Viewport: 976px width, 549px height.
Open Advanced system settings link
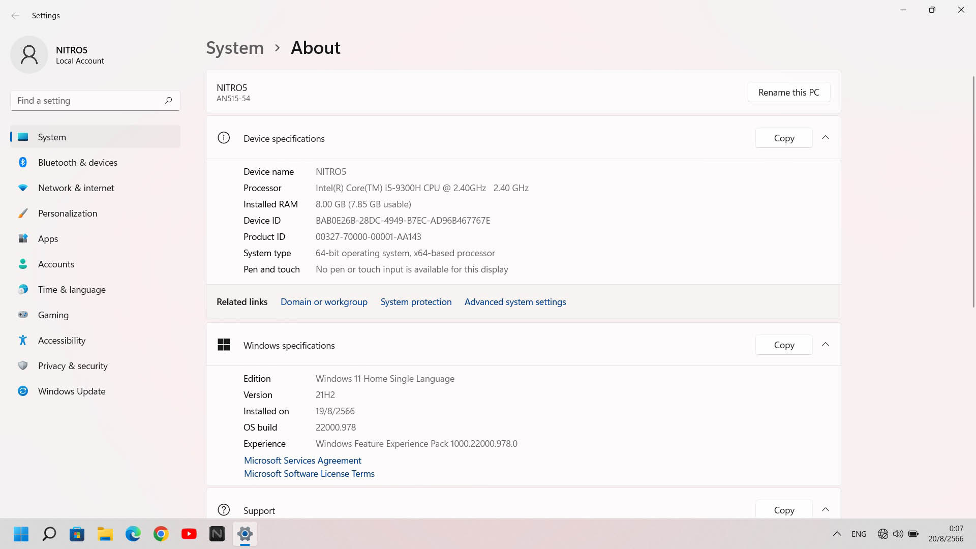point(515,301)
